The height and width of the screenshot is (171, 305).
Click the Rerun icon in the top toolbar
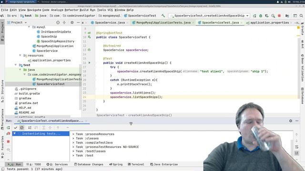pyautogui.click(x=254, y=16)
